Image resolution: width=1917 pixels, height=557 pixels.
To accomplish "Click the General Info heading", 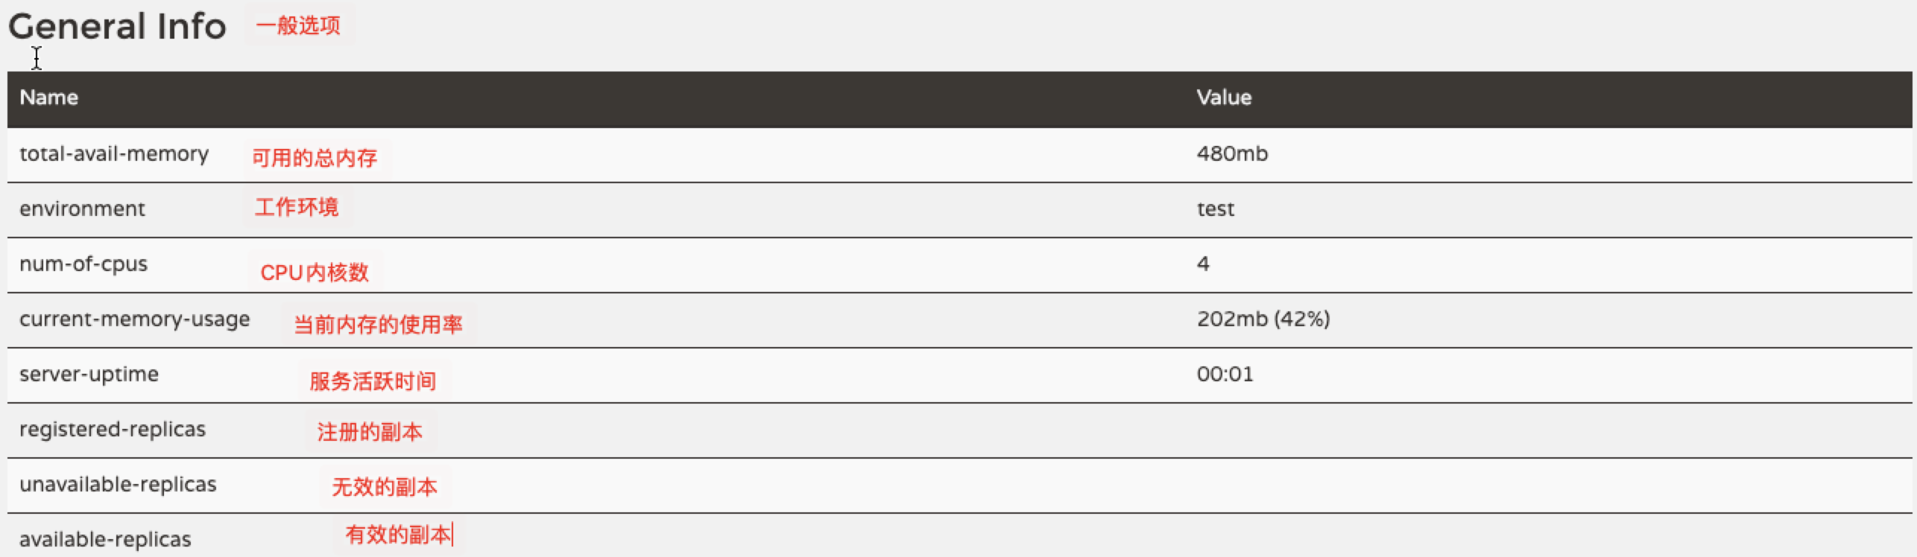I will [117, 27].
